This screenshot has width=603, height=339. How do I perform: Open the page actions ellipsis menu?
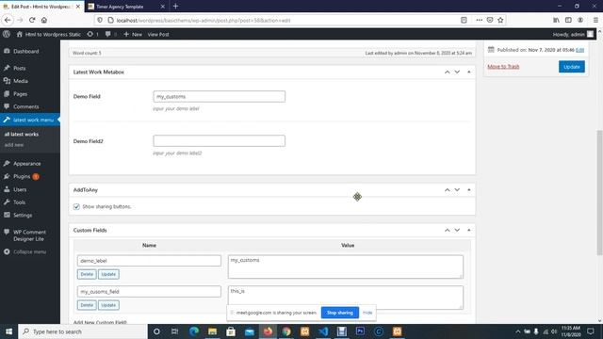pos(479,20)
